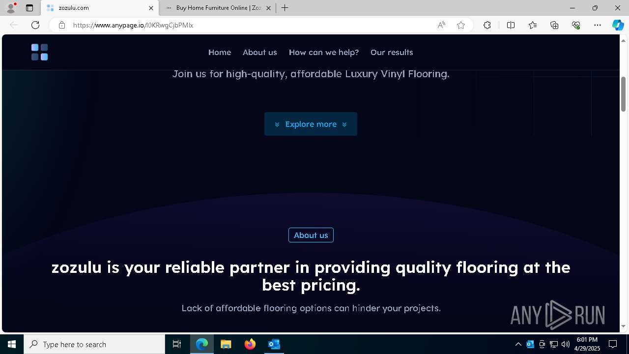Click text Lack of affordable flooring options
The width and height of the screenshot is (629, 354).
(x=311, y=308)
